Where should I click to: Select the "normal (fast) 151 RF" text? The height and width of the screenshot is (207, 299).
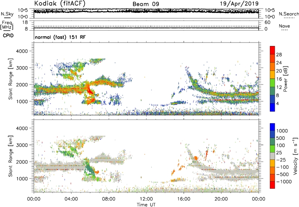coord(60,37)
